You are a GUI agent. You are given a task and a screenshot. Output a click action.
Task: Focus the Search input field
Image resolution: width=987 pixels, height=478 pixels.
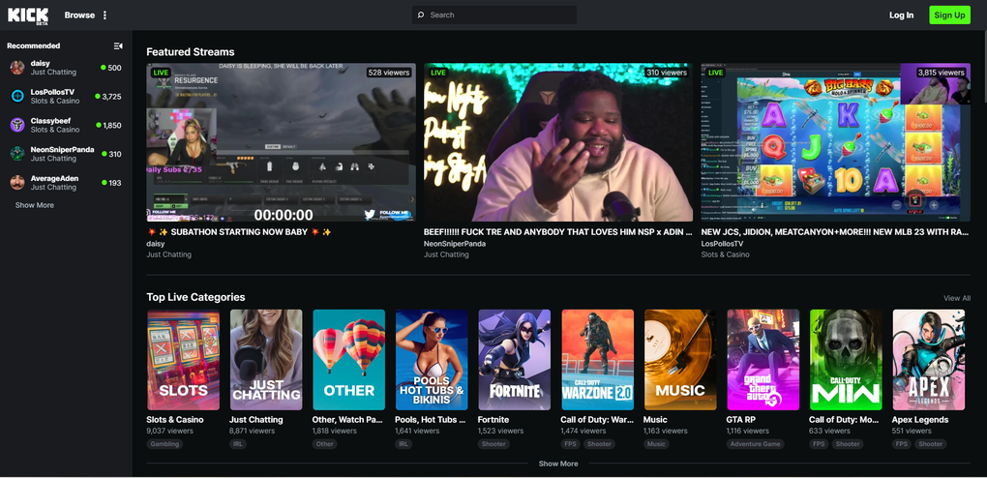coord(494,15)
